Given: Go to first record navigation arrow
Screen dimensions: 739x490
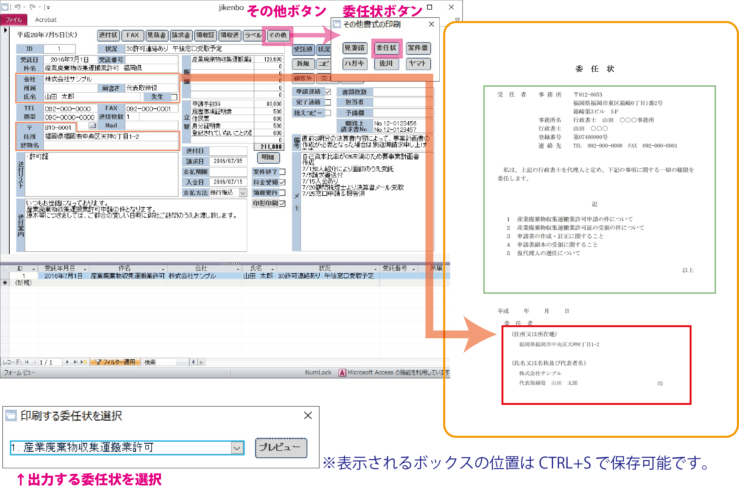Looking at the screenshot, I should (x=27, y=362).
